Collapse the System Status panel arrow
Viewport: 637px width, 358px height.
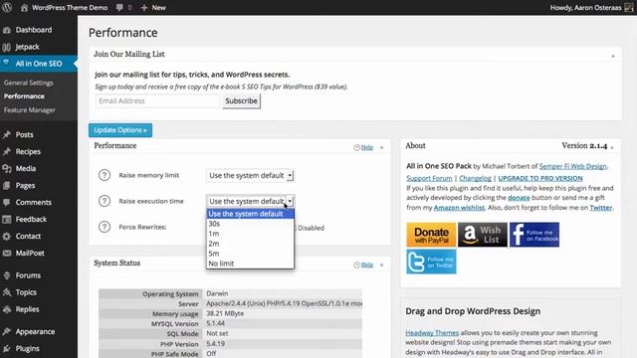pos(382,265)
